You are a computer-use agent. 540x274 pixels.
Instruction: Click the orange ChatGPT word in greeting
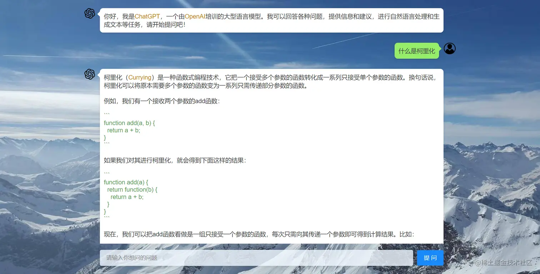point(147,16)
